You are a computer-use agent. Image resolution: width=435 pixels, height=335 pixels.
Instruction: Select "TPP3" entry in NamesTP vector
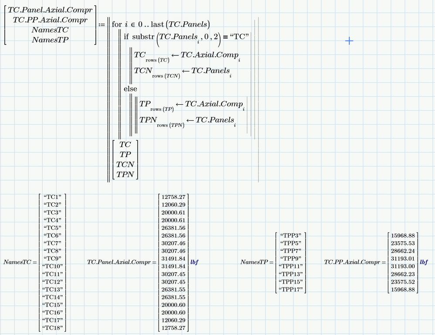291,236
